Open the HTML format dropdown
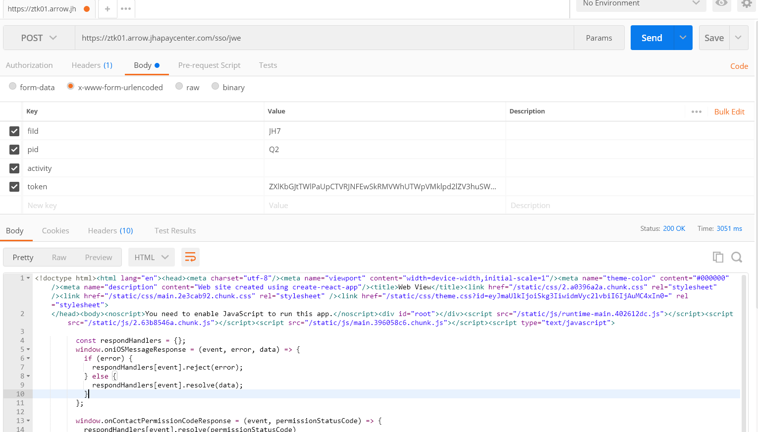This screenshot has width=758, height=432. [x=151, y=257]
